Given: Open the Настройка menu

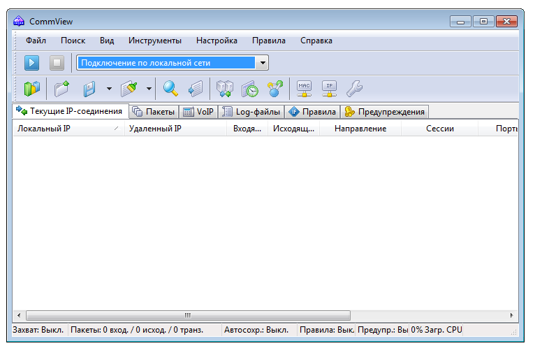Looking at the screenshot, I should [217, 41].
